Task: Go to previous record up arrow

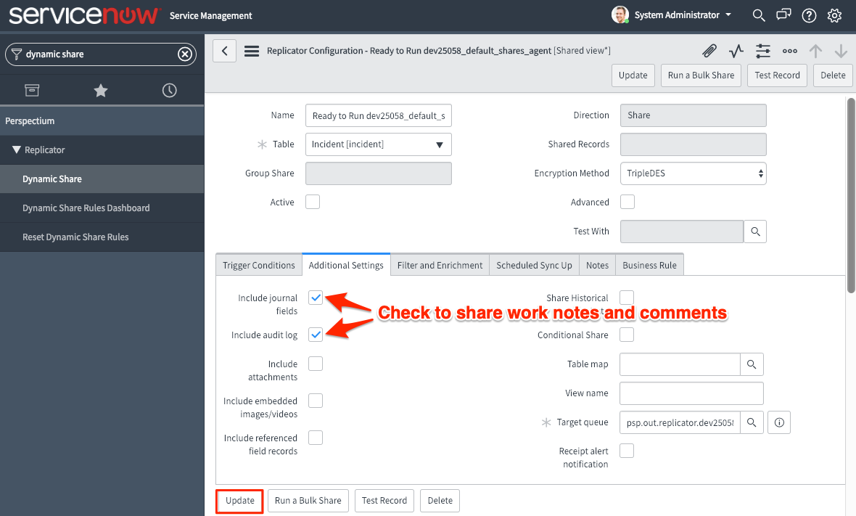Action: [815, 51]
